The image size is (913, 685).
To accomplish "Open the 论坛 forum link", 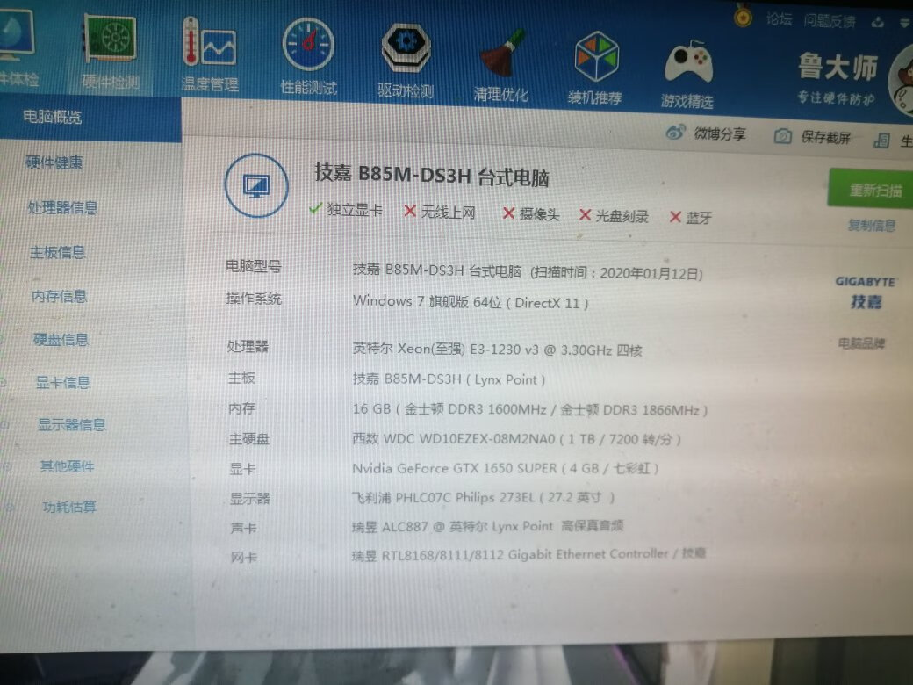I will (779, 19).
